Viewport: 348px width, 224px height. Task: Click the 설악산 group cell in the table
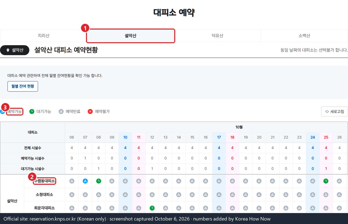pyautogui.click(x=12, y=201)
